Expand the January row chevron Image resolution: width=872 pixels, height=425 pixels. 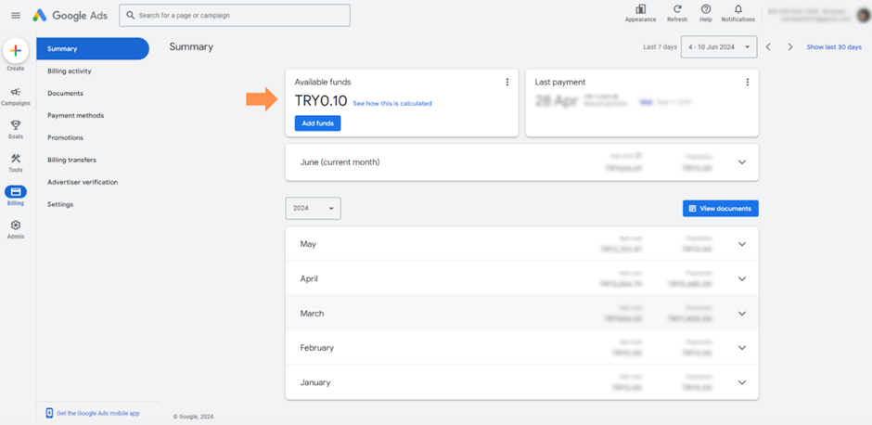[x=742, y=382]
